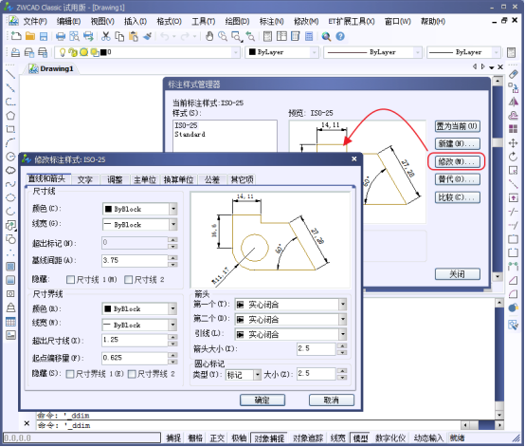
Task: Switch to the 公差 tab
Action: 212,179
